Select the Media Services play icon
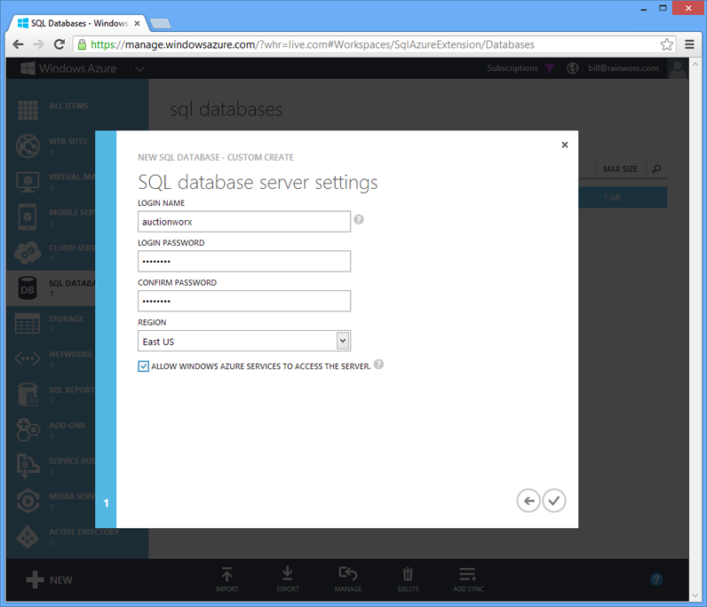707x607 pixels. [x=28, y=501]
